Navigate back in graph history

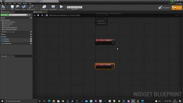coord(38,15)
